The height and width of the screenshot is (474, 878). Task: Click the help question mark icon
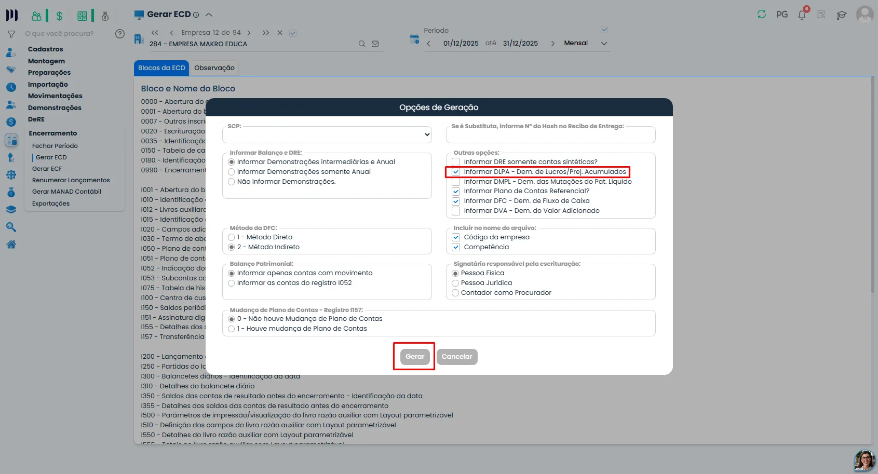120,34
